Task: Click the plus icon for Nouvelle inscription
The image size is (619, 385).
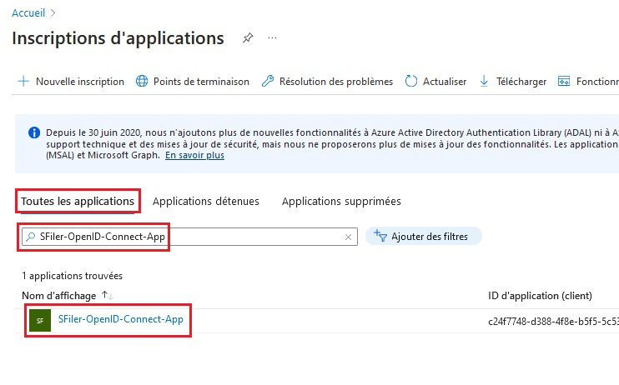Action: coord(23,82)
